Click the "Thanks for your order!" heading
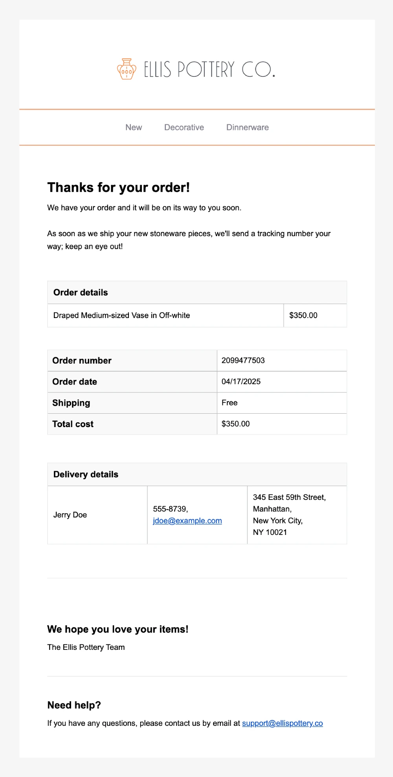 (118, 188)
